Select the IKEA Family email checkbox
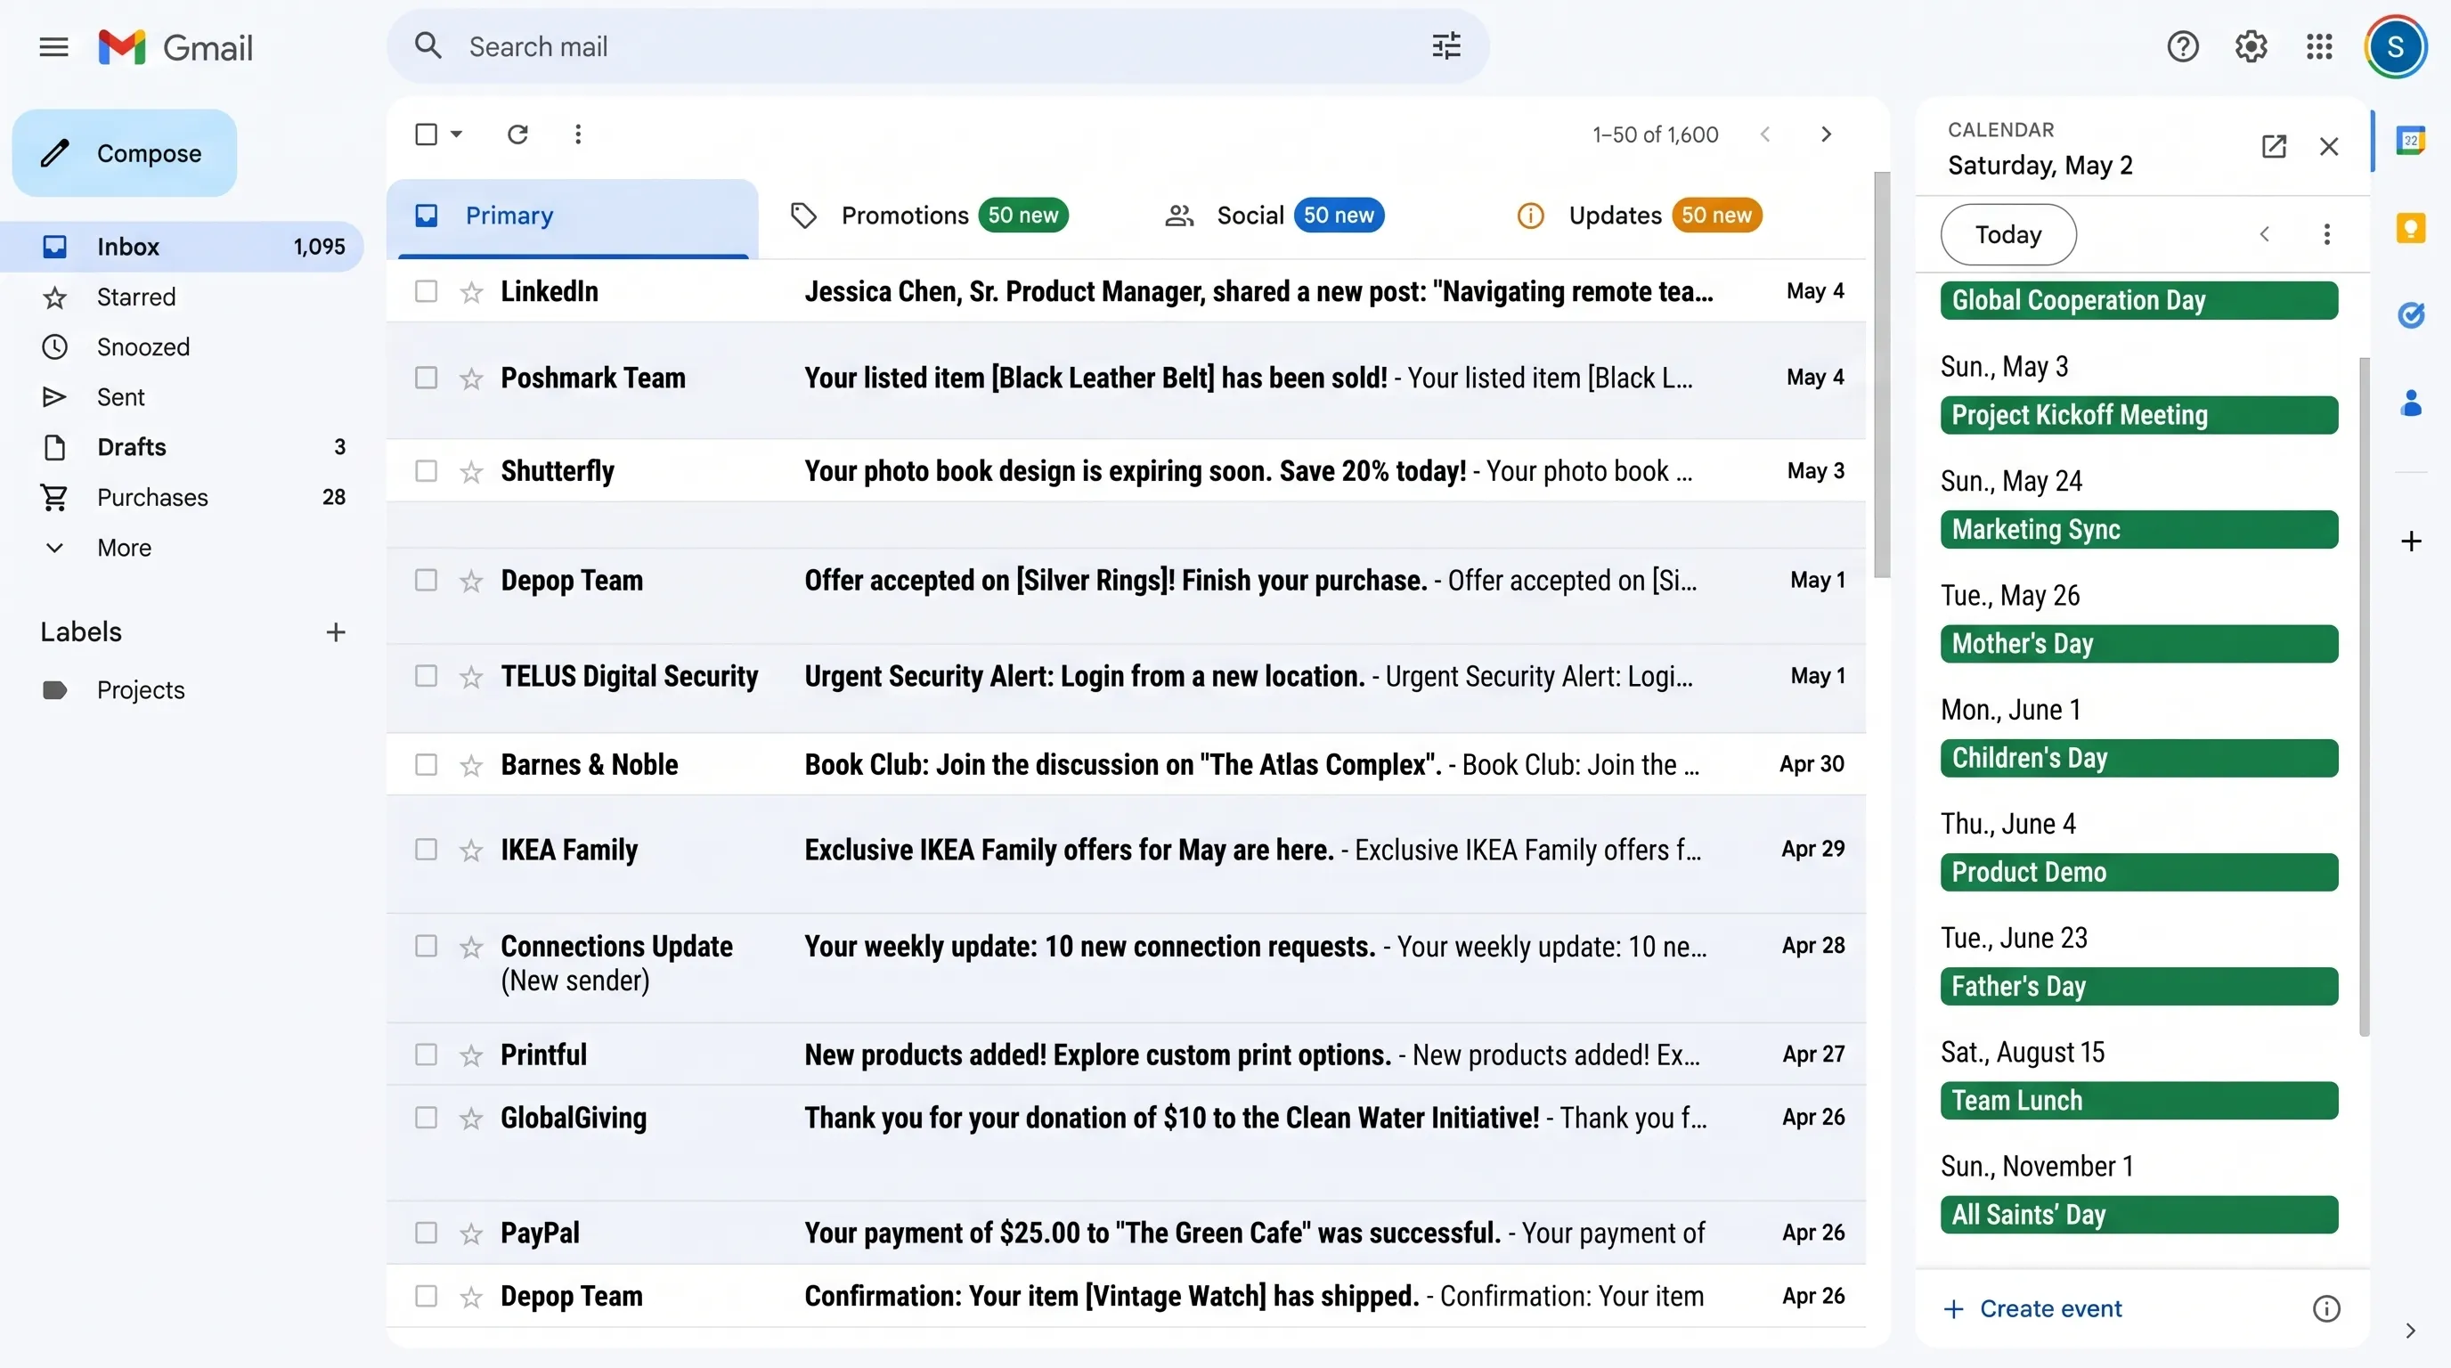 [x=427, y=850]
